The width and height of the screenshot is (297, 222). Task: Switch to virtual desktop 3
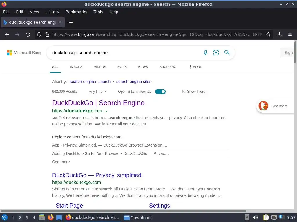pos(27,218)
